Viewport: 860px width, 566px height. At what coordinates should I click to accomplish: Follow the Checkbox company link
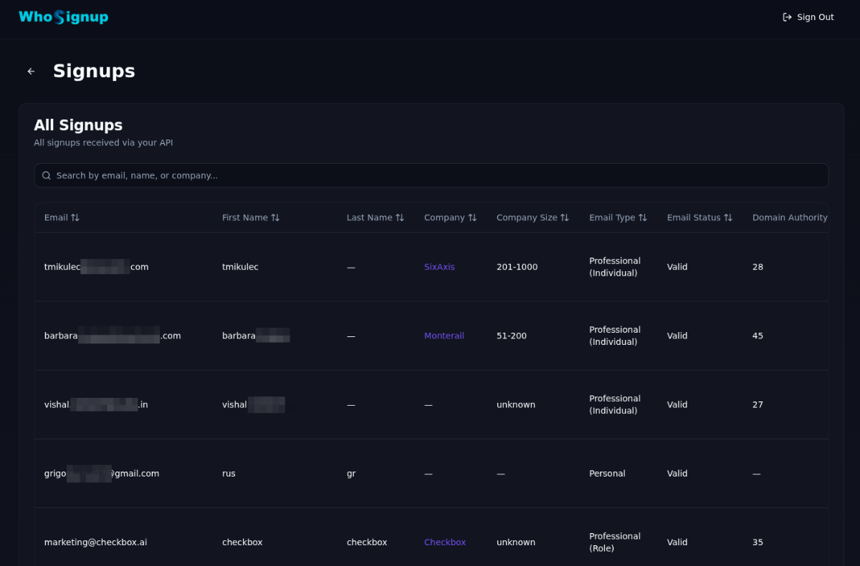[x=444, y=542]
